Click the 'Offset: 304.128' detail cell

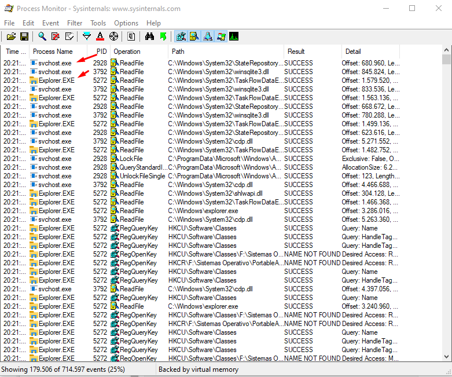(x=370, y=193)
